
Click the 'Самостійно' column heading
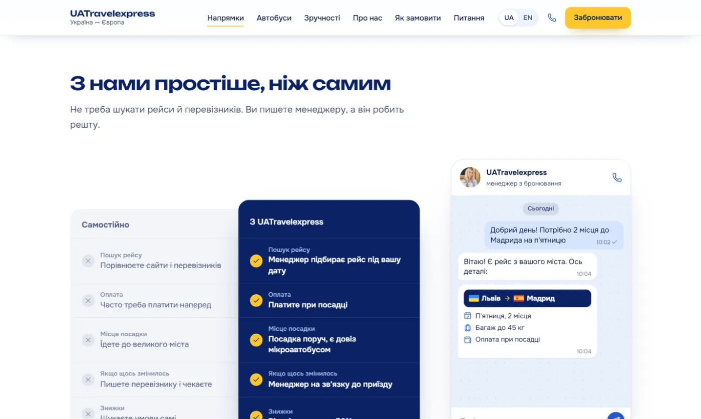point(106,225)
